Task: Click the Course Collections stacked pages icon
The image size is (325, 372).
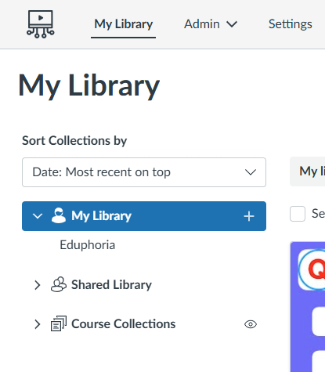Action: click(x=59, y=323)
